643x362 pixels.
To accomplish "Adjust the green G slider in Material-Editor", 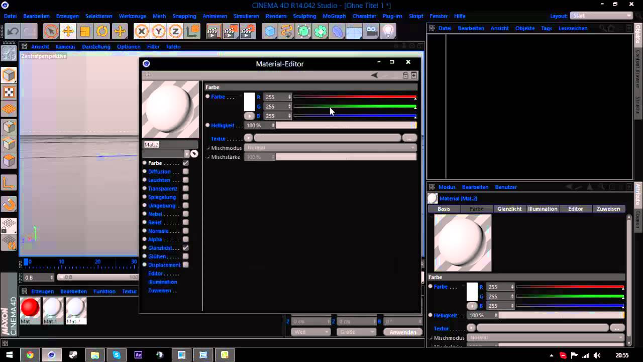I will (355, 106).
